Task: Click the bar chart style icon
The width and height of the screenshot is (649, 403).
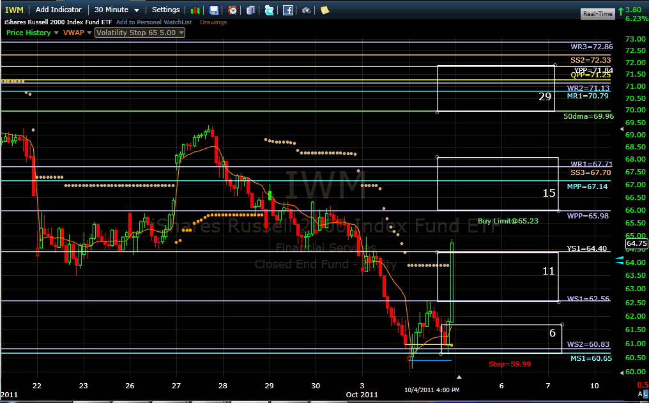Action: 195,10
